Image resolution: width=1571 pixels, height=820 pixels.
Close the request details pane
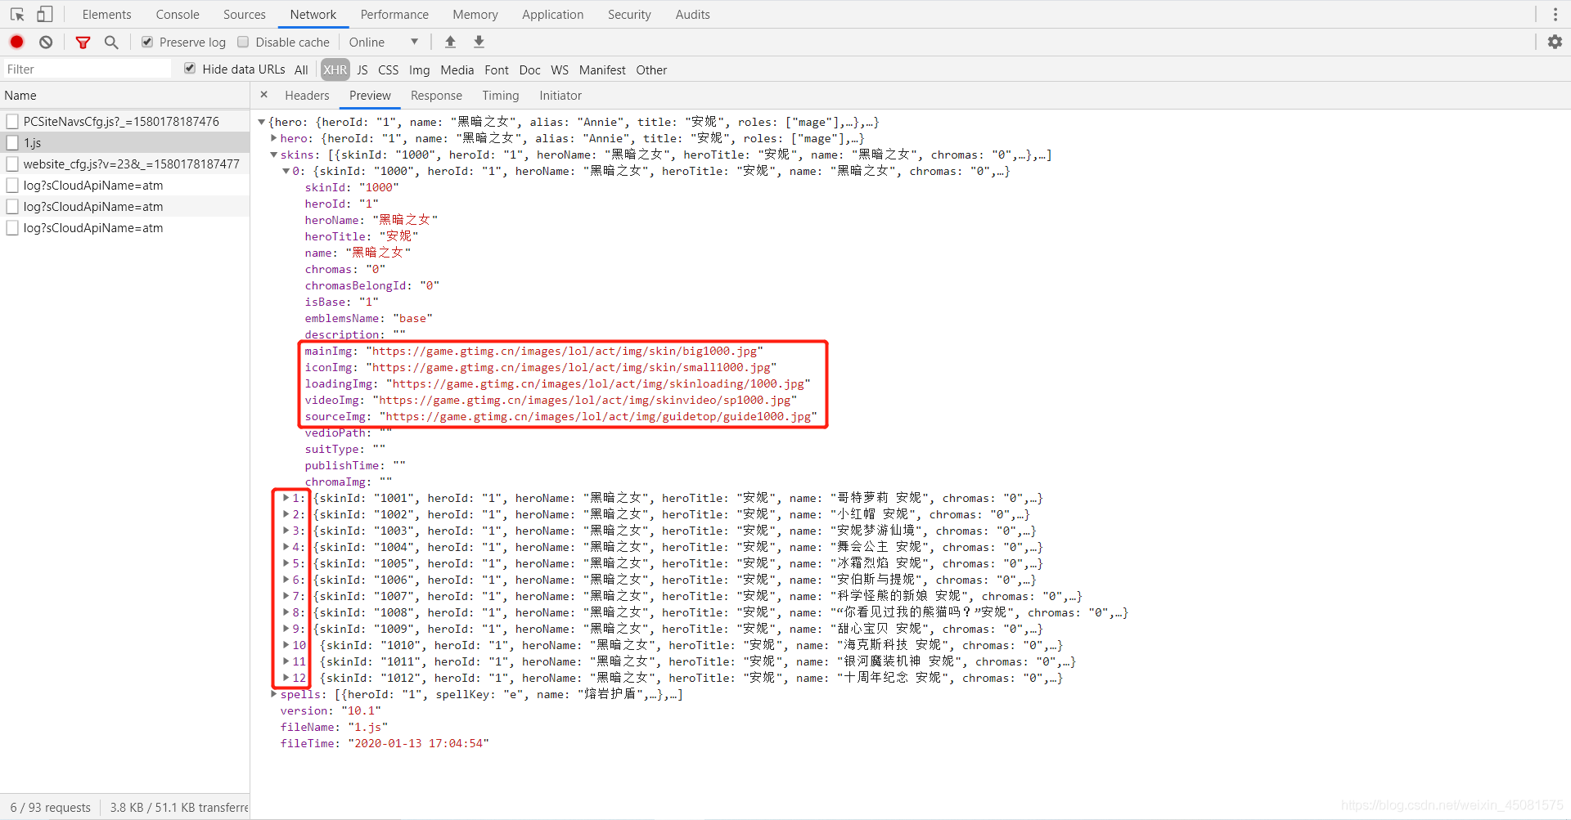tap(263, 95)
